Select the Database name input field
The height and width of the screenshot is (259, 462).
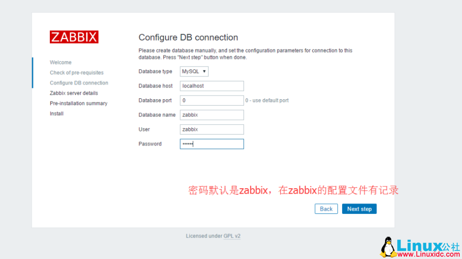[x=212, y=115]
